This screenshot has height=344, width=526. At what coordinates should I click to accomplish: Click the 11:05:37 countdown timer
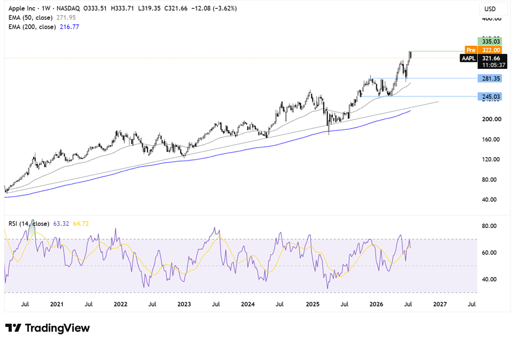click(x=493, y=65)
